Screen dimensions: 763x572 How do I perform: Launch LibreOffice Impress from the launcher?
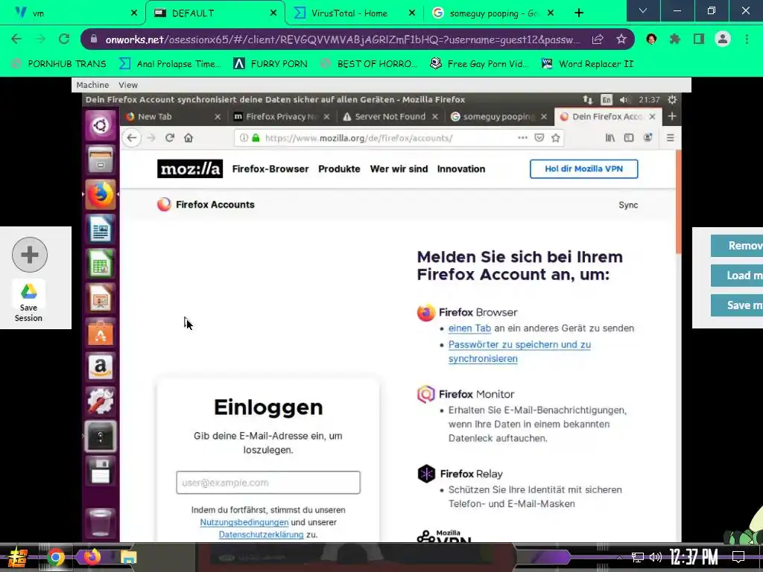(x=101, y=298)
